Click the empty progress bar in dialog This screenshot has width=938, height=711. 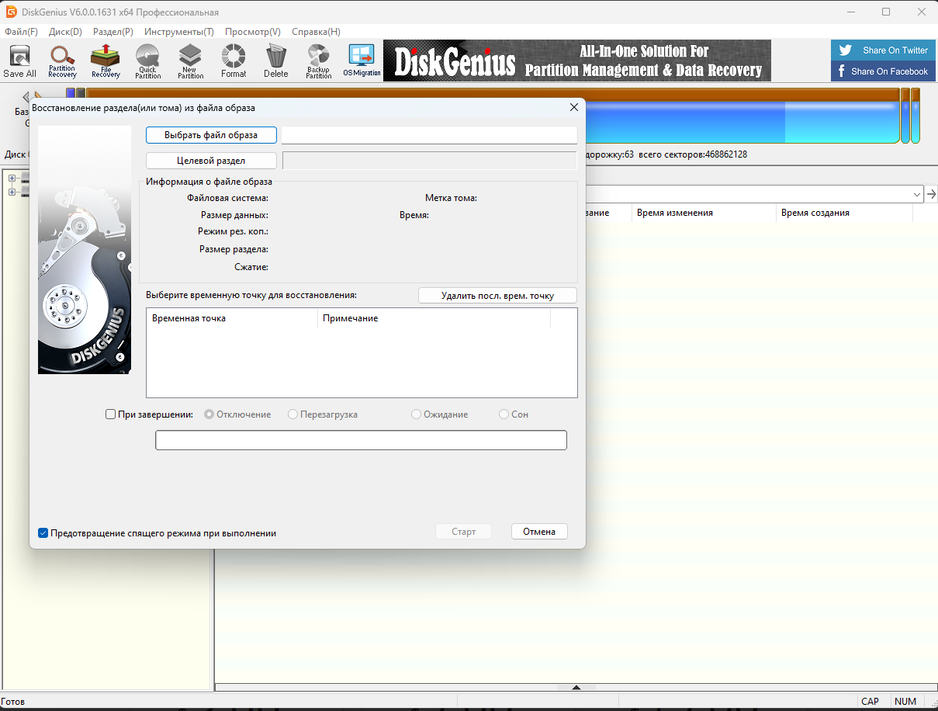coord(361,440)
